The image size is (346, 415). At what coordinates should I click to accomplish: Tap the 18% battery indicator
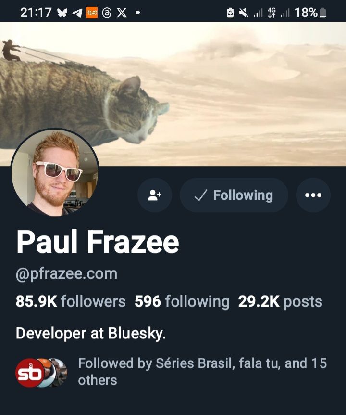point(310,13)
